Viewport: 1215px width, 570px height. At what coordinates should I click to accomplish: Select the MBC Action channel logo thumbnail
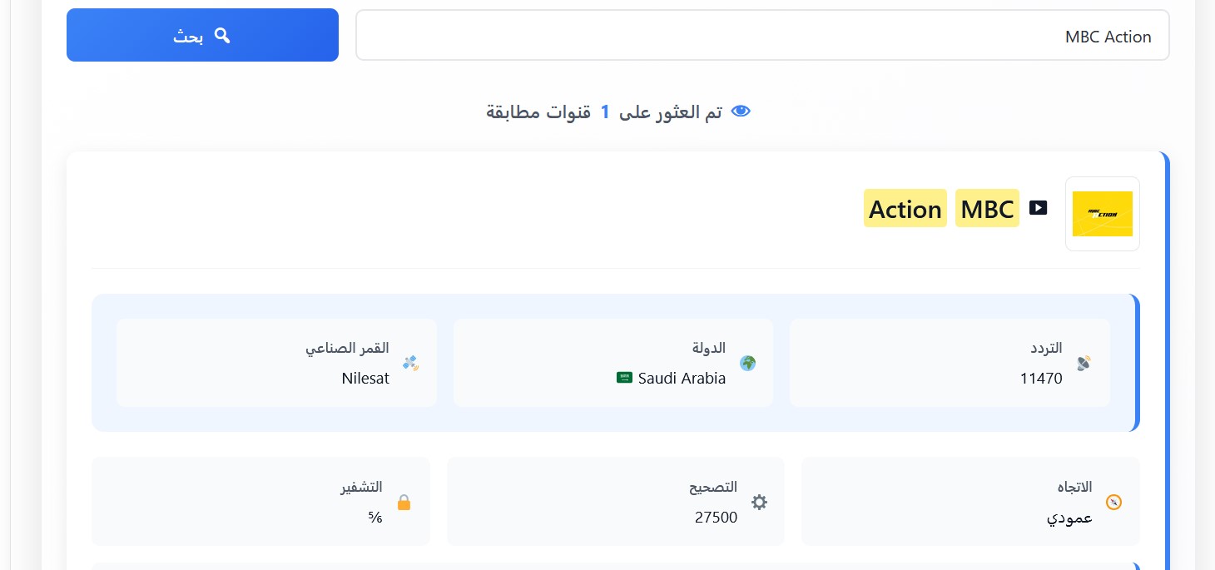[x=1102, y=214]
